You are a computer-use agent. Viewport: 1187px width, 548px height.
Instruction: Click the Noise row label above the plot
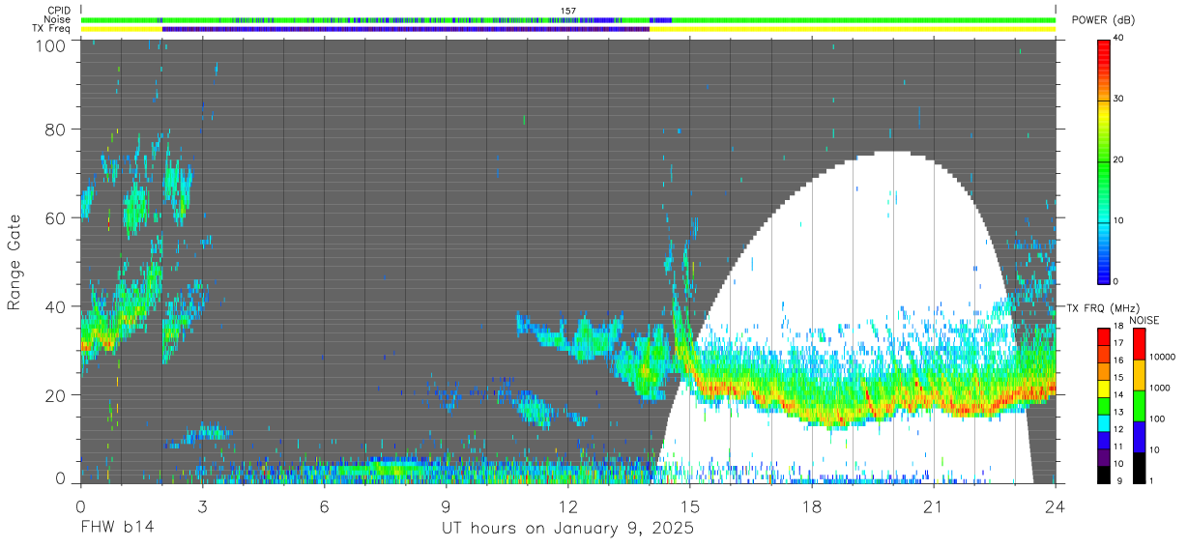tap(57, 19)
